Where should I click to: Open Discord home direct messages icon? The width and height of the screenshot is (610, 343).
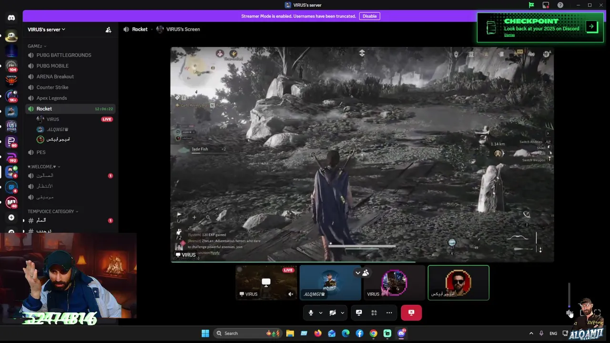(x=11, y=18)
